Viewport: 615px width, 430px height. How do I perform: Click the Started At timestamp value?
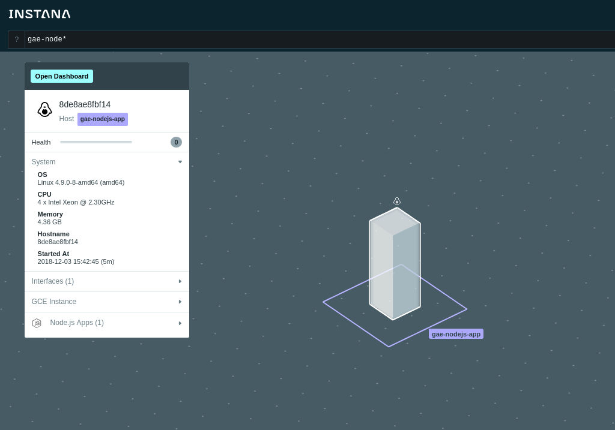[76, 261]
